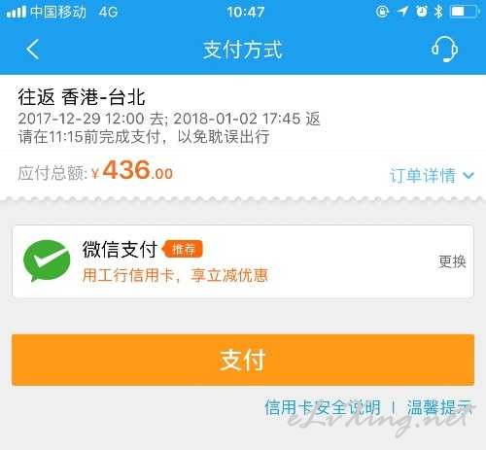Tap the 436.00 total amount

[x=137, y=170]
